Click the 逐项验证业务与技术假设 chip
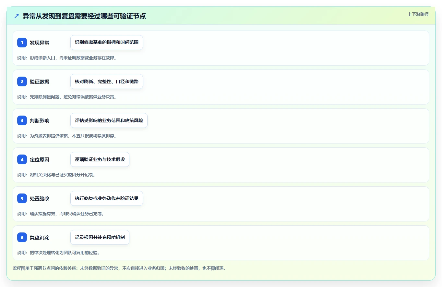 (x=100, y=159)
